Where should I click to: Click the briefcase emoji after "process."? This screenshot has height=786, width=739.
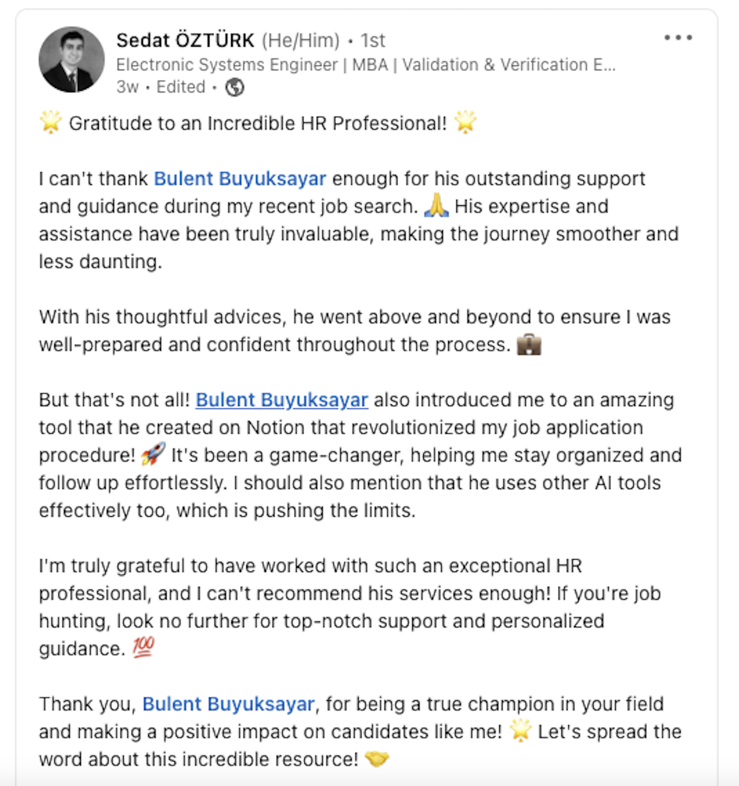528,344
